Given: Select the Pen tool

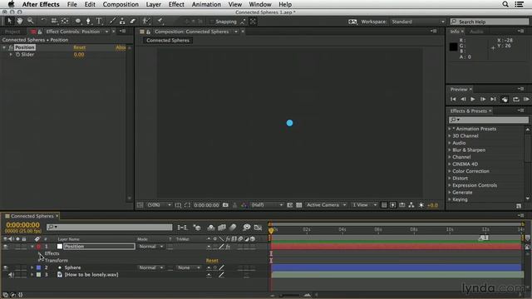Looking at the screenshot, I should pos(88,21).
